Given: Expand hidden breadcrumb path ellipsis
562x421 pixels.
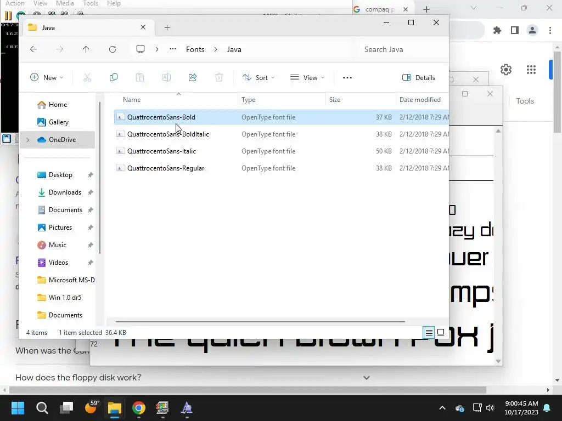Looking at the screenshot, I should click(173, 49).
